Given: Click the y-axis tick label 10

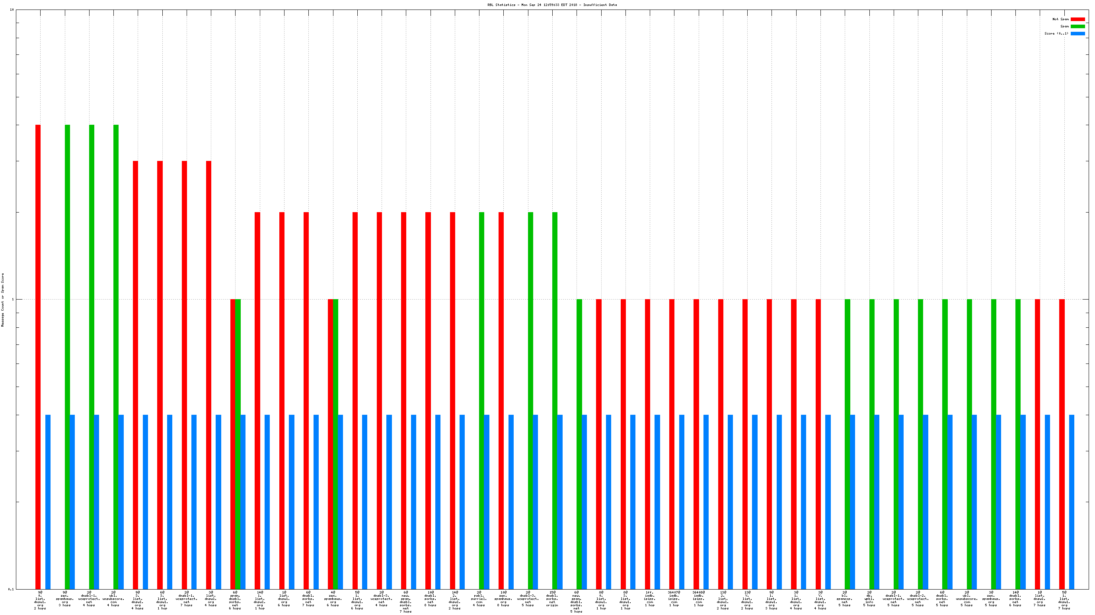Looking at the screenshot, I should [12, 10].
